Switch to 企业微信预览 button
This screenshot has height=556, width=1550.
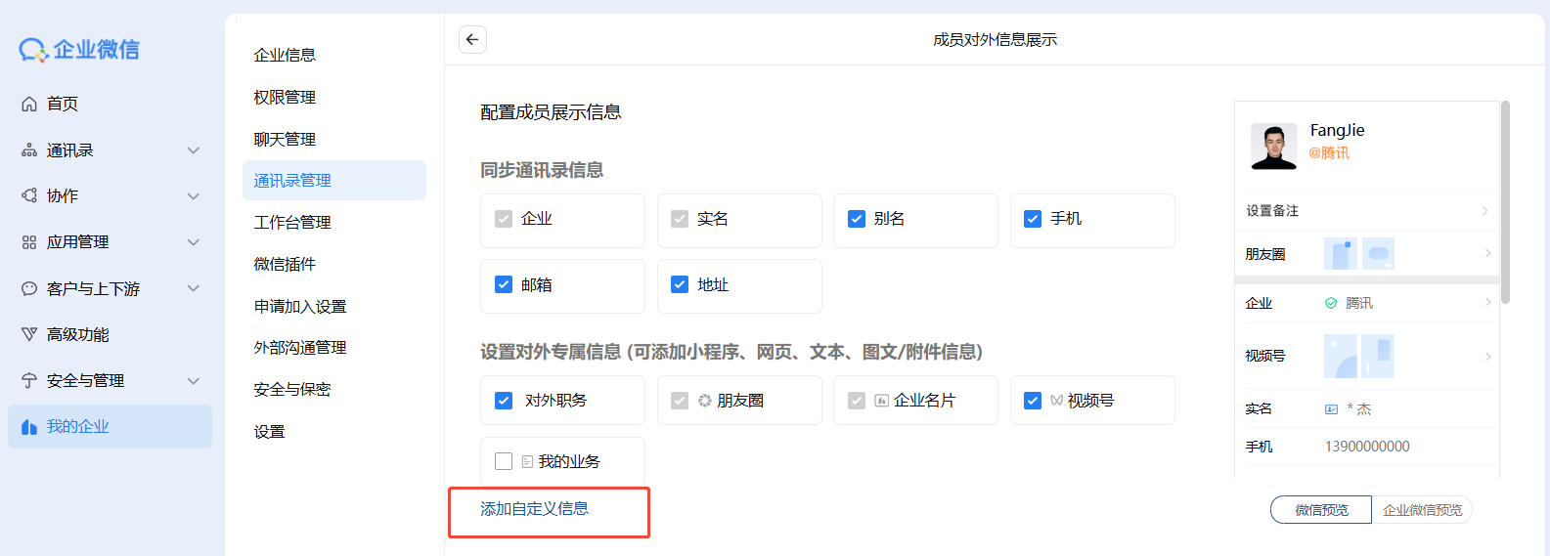pos(1422,510)
